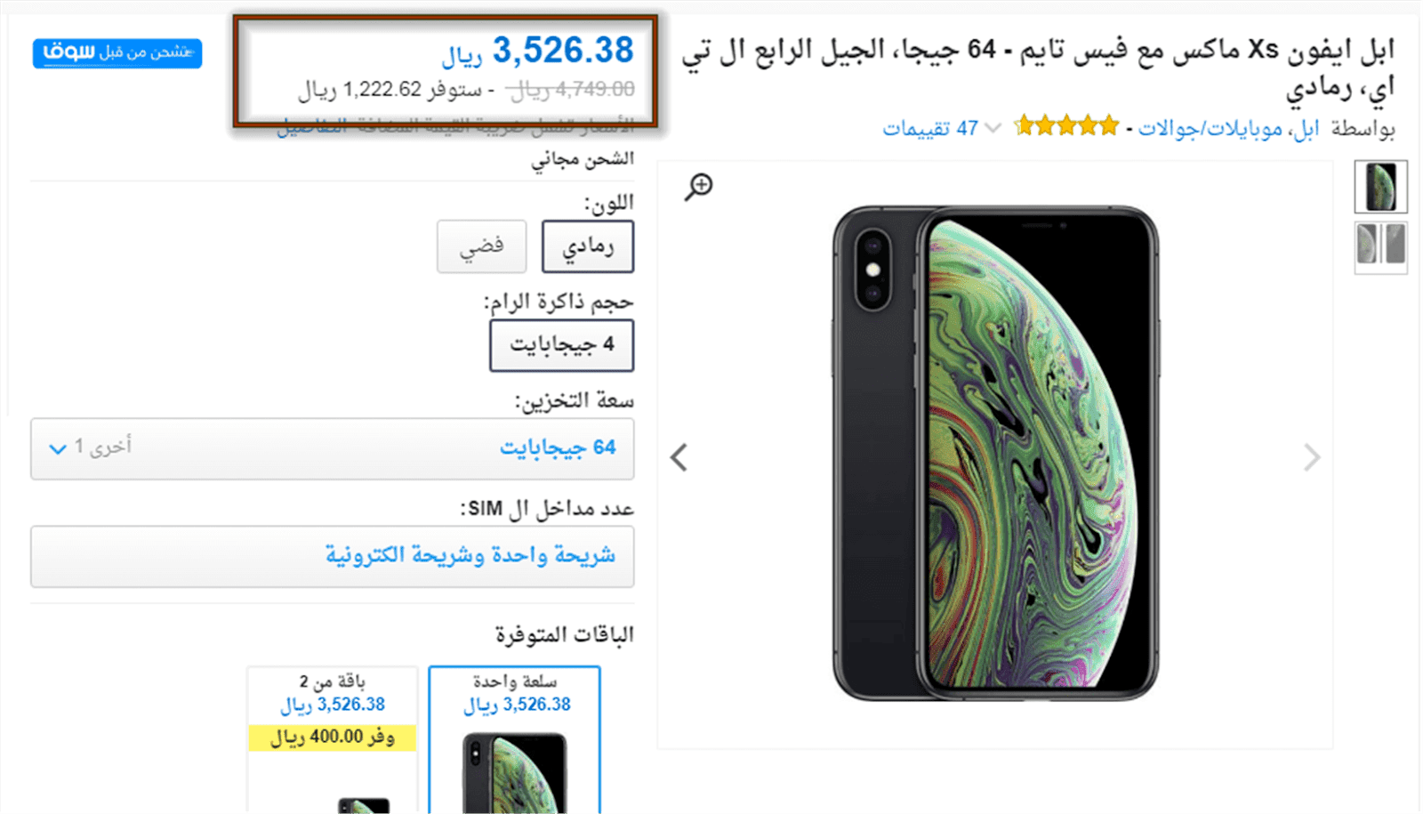This screenshot has width=1423, height=814.
Task: Select first iPhone thumbnail image
Action: coord(1380,187)
